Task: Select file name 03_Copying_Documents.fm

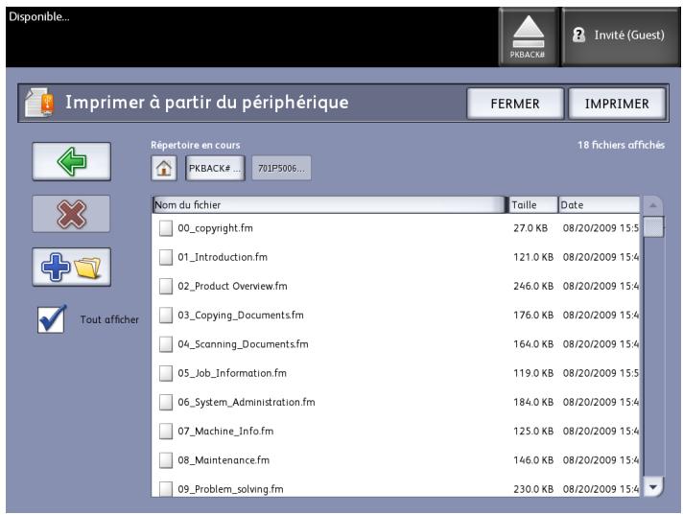Action: click(x=241, y=316)
